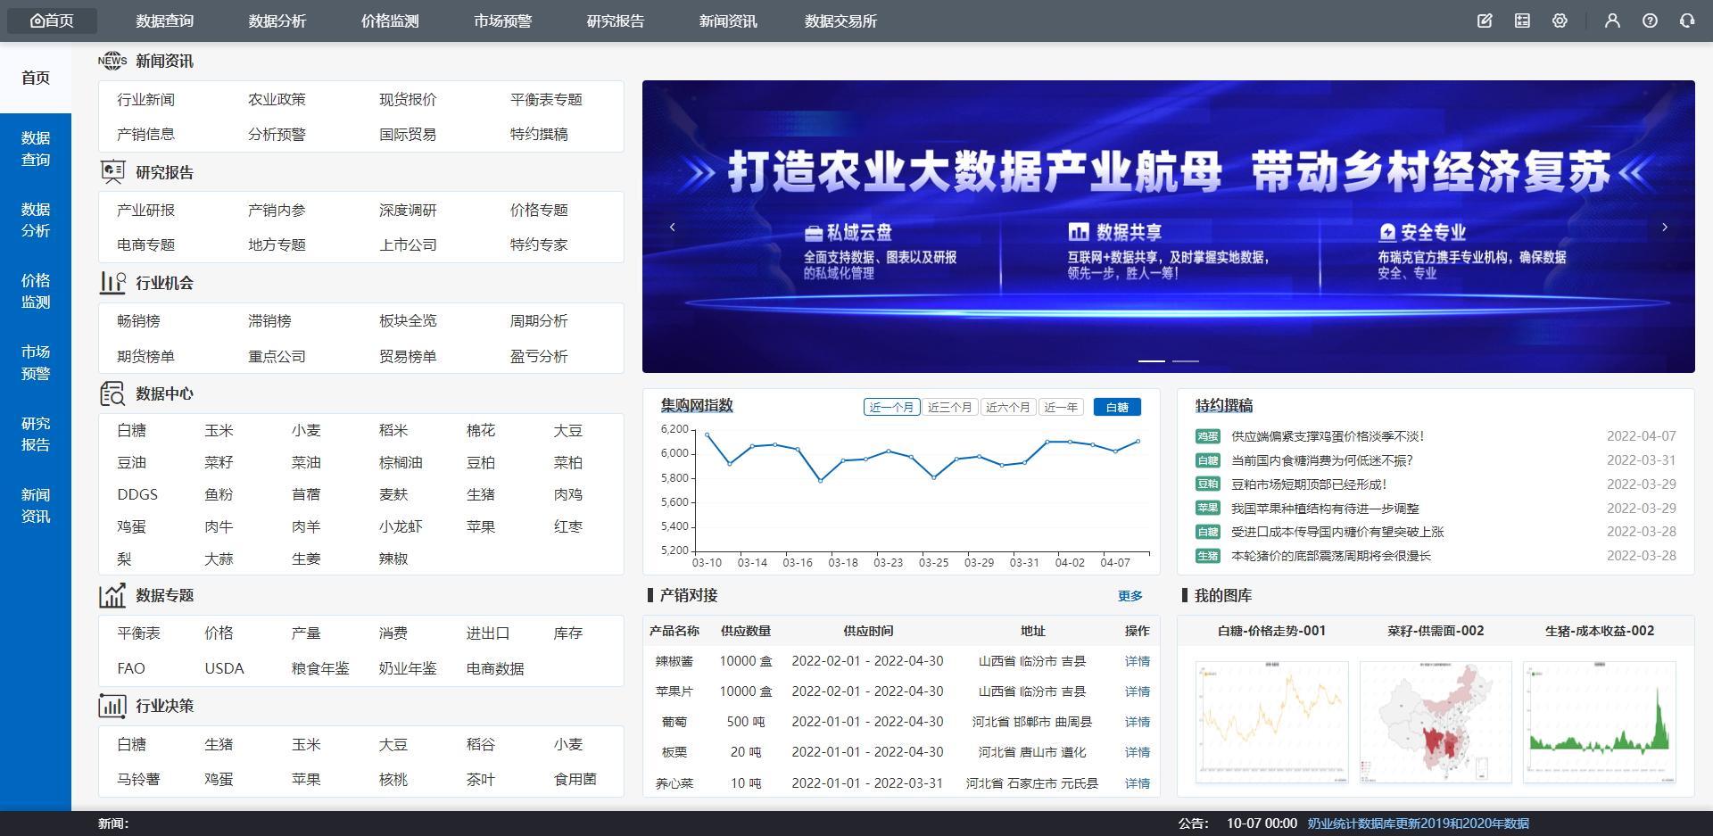Screen dimensions: 1713x836
Task: Open 白糖-价格走势-001 chart thumbnail
Action: [x=1271, y=722]
